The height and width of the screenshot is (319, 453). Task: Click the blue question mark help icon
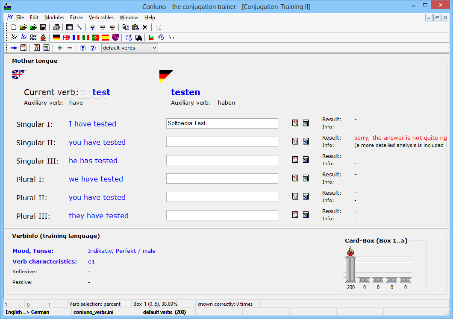93,48
